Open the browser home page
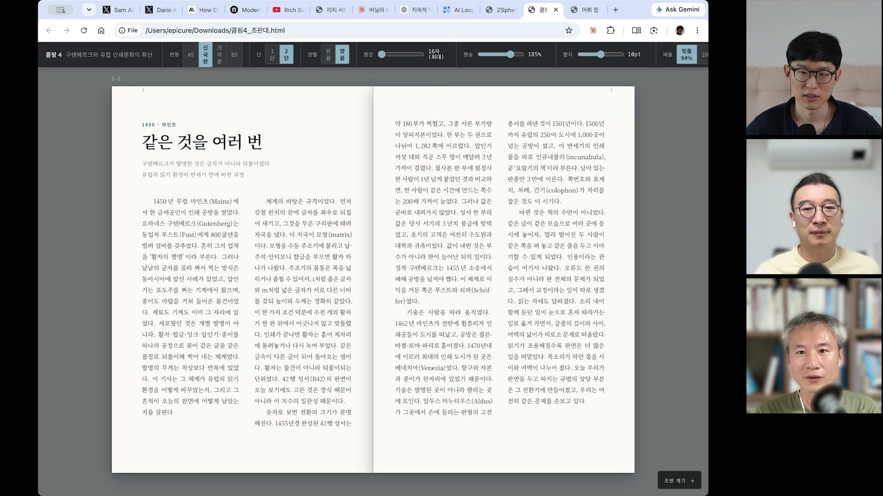Image resolution: width=883 pixels, height=496 pixels. coord(101,30)
